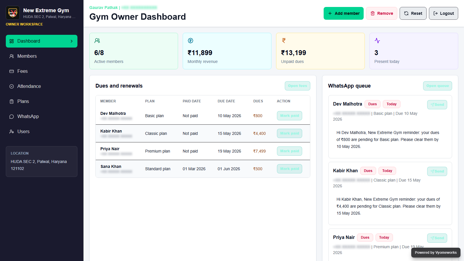Image resolution: width=464 pixels, height=261 pixels.
Task: Click Dev Malhotra in the dues table
Action: point(113,113)
